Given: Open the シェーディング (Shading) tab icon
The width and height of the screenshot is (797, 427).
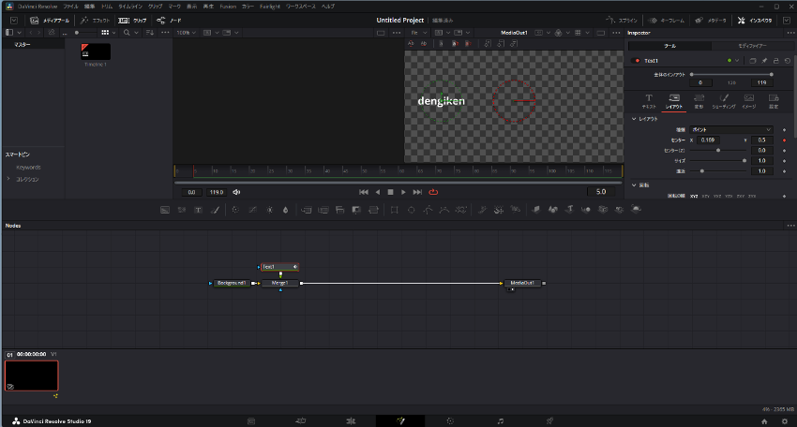Looking at the screenshot, I should tap(723, 100).
